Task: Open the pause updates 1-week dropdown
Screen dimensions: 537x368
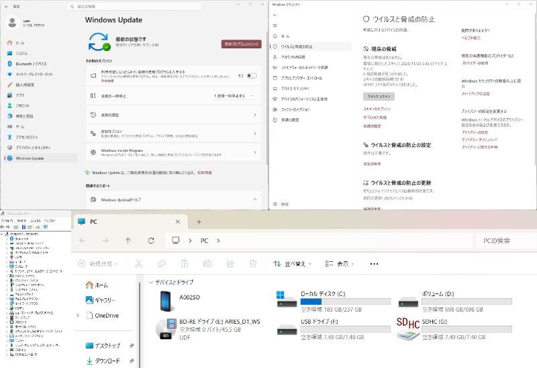Action: (234, 96)
